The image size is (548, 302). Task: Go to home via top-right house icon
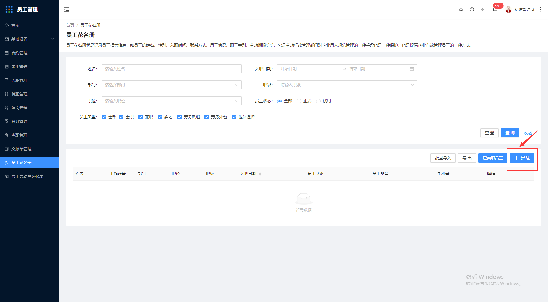point(461,9)
